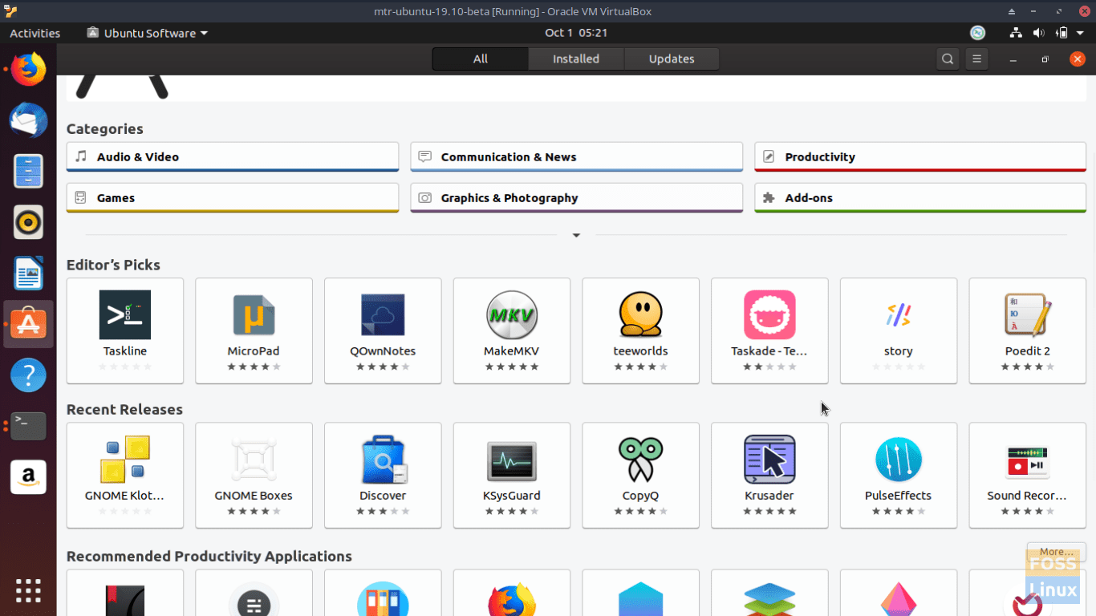Open the Ubuntu Software app menu dropdown
Image resolution: width=1096 pixels, height=616 pixels.
tap(148, 33)
